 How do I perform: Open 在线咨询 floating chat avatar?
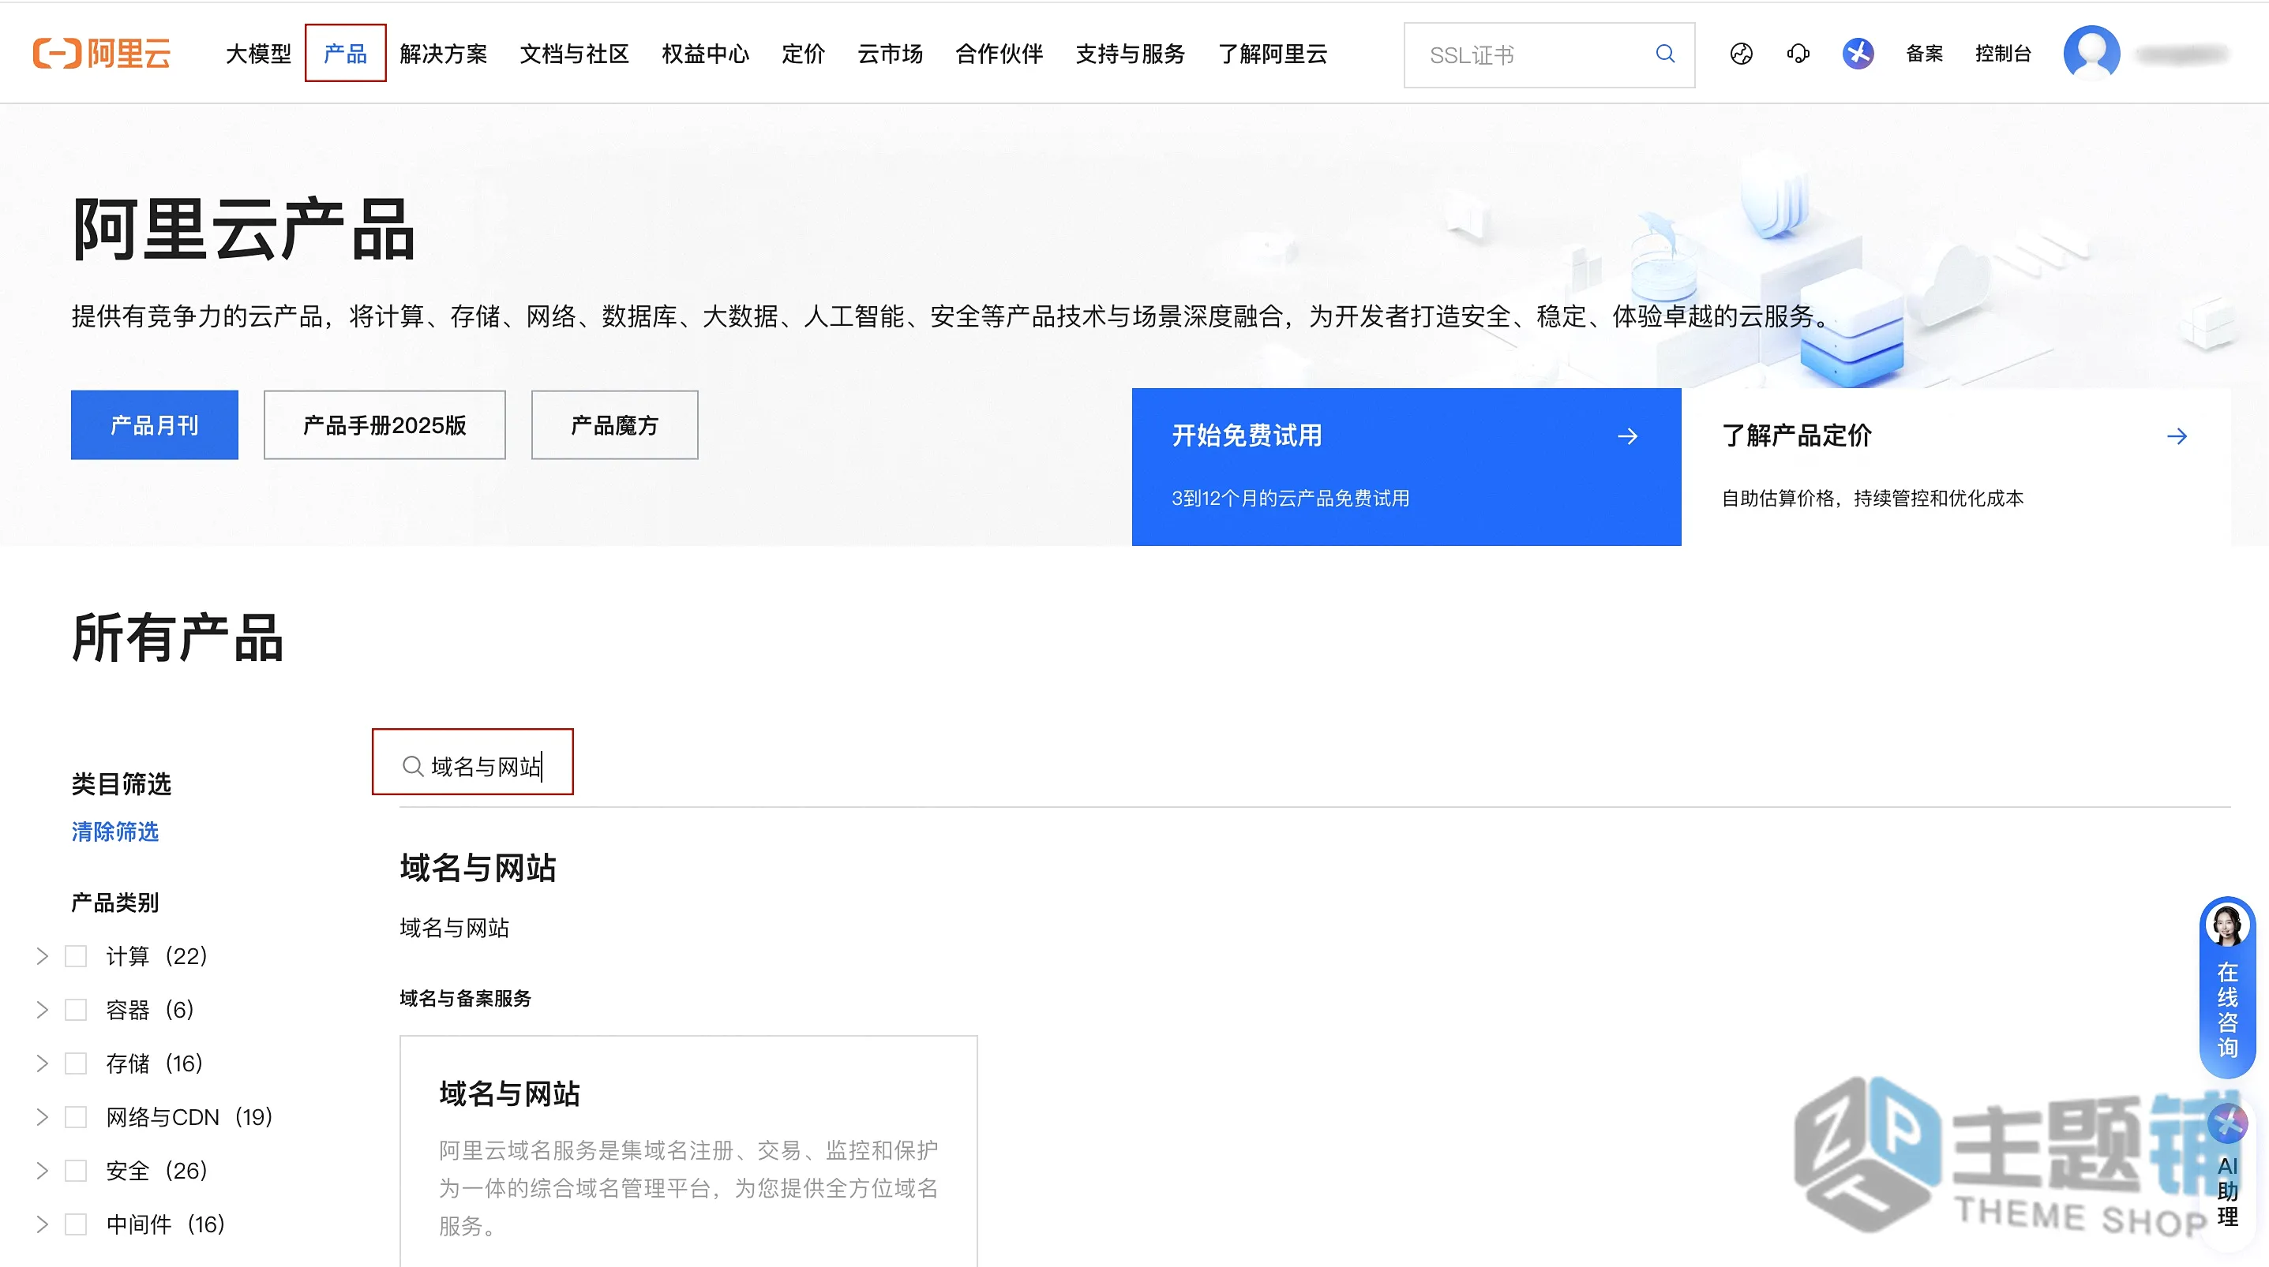2226,925
